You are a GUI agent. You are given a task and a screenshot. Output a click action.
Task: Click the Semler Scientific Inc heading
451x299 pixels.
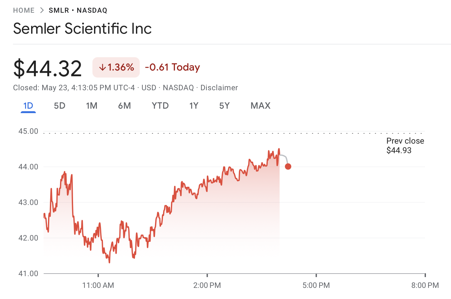point(82,29)
